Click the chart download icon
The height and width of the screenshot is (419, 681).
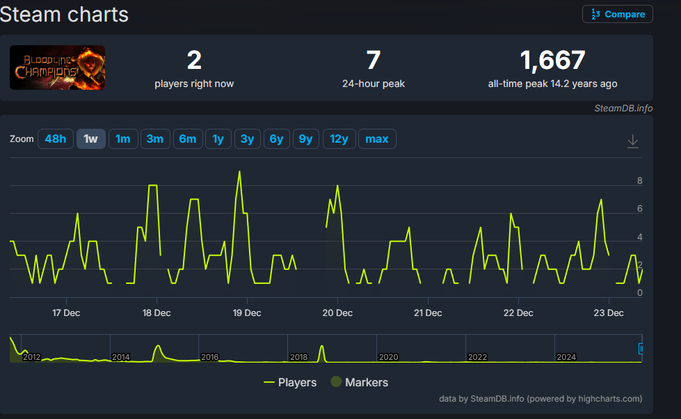tap(633, 141)
